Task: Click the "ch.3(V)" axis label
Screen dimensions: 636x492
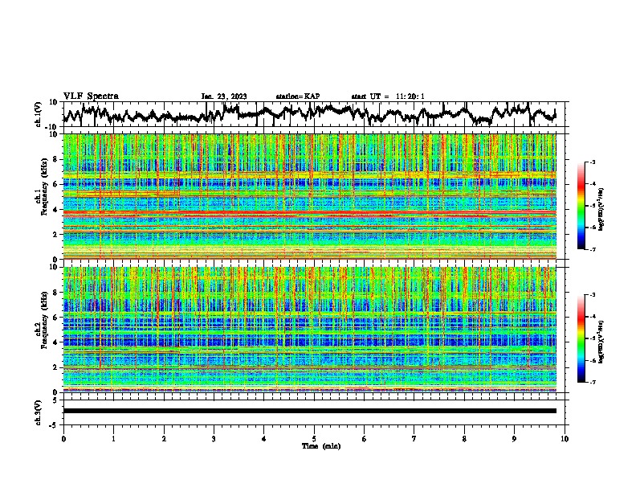Action: point(39,412)
